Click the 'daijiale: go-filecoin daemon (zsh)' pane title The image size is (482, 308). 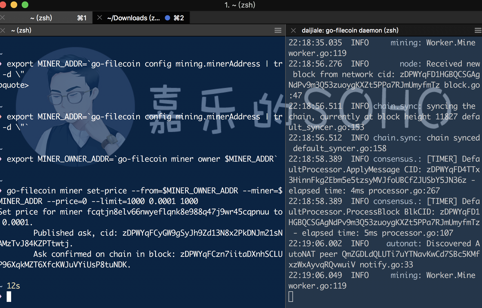(x=350, y=30)
